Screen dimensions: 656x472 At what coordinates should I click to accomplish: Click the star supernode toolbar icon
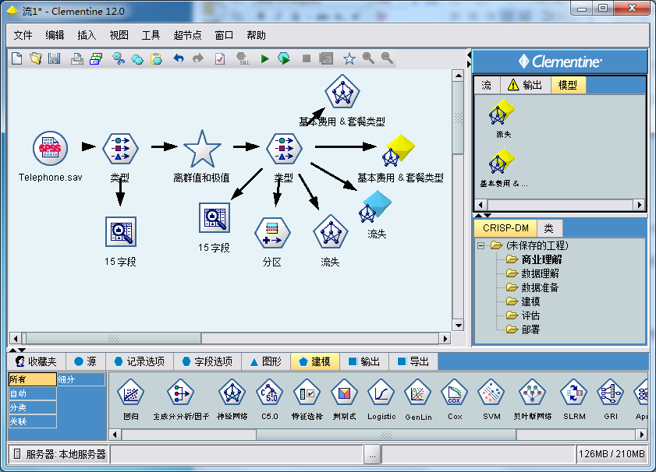(x=349, y=58)
